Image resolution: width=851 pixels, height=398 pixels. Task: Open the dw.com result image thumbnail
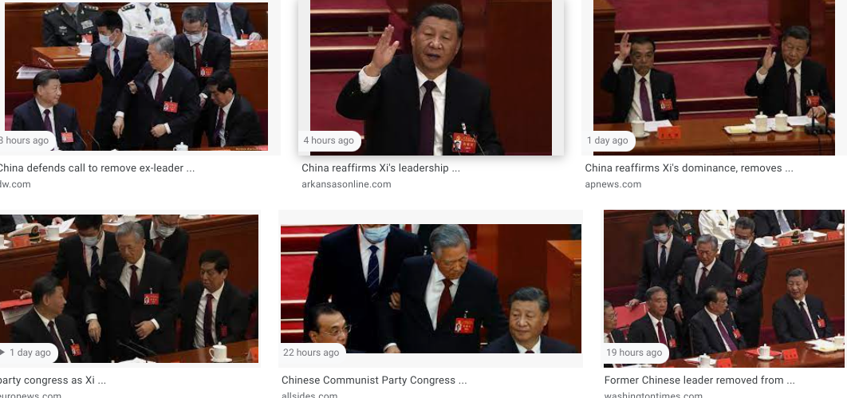(136, 77)
